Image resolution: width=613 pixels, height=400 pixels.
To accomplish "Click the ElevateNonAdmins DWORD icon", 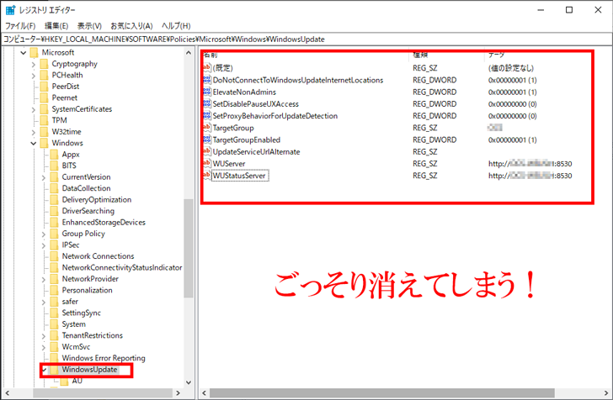I will coord(207,92).
